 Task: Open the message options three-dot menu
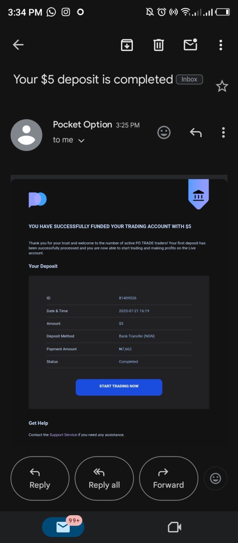point(223,132)
